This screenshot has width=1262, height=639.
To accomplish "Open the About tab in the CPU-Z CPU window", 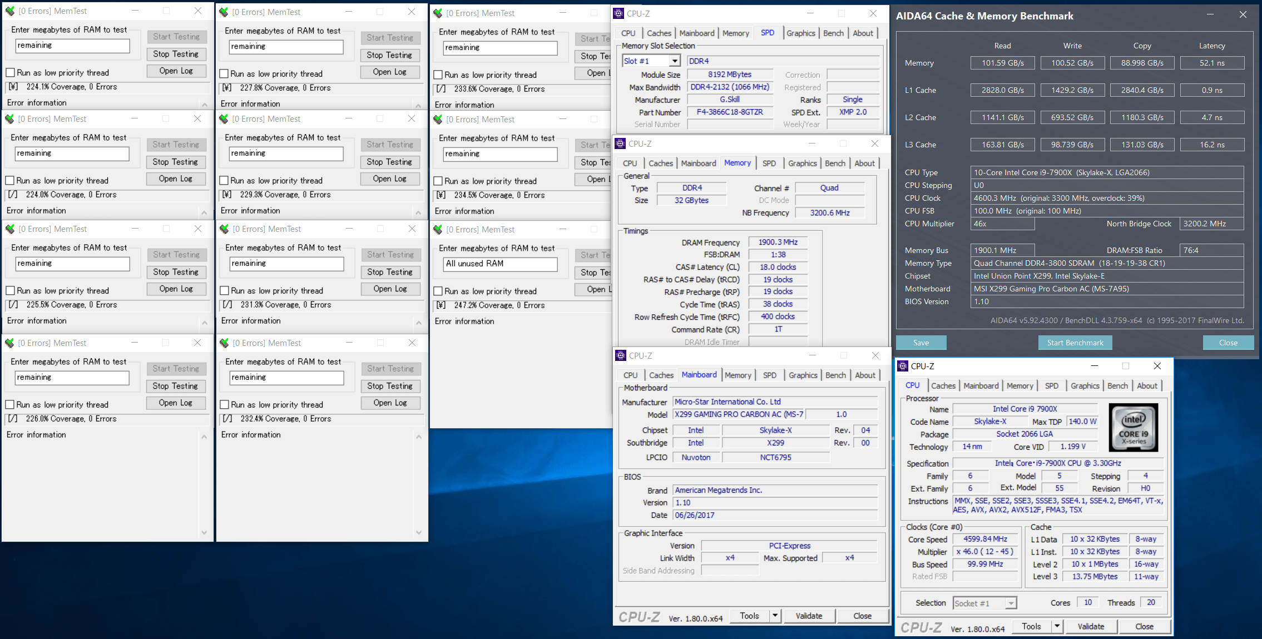I will [x=1147, y=386].
